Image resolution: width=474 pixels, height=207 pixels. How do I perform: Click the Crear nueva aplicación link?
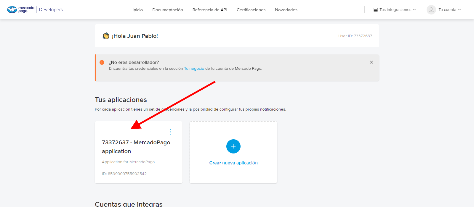[233, 163]
